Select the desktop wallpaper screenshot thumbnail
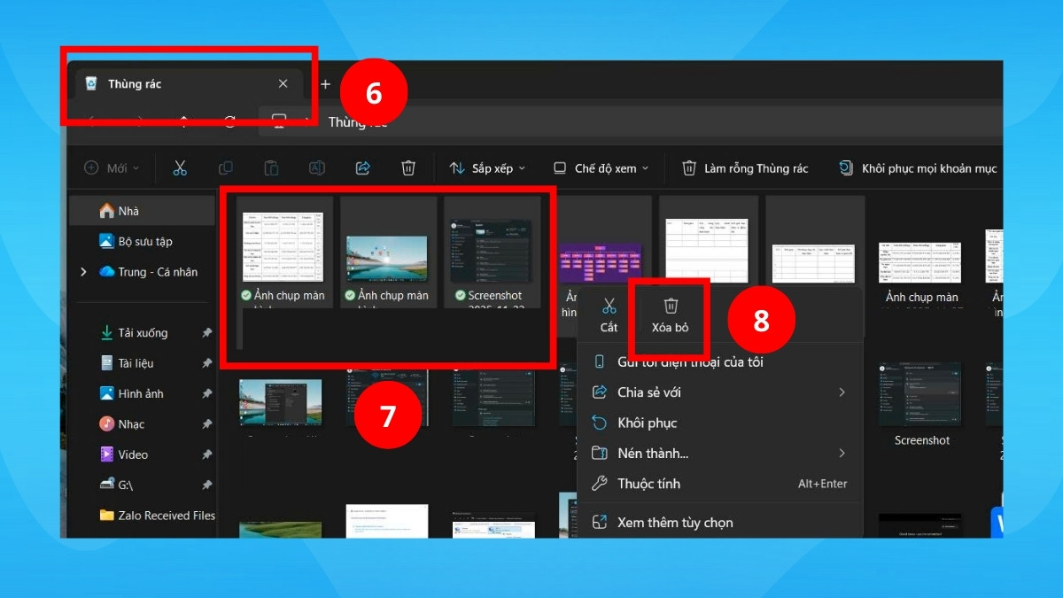Viewport: 1063px width, 598px height. click(x=386, y=259)
